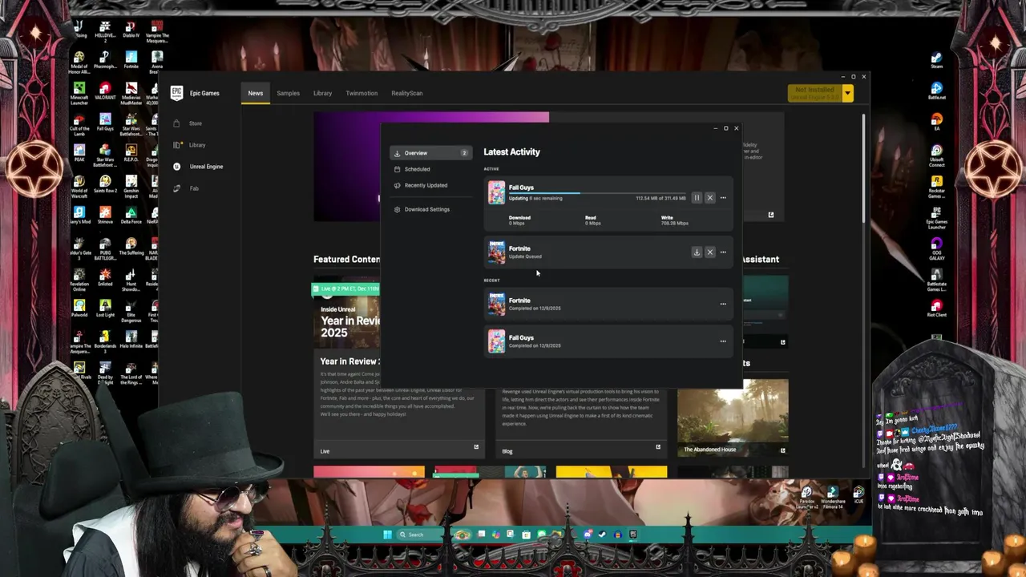Open Diablo IV desktop shortcut
Image resolution: width=1026 pixels, height=577 pixels.
(130, 30)
